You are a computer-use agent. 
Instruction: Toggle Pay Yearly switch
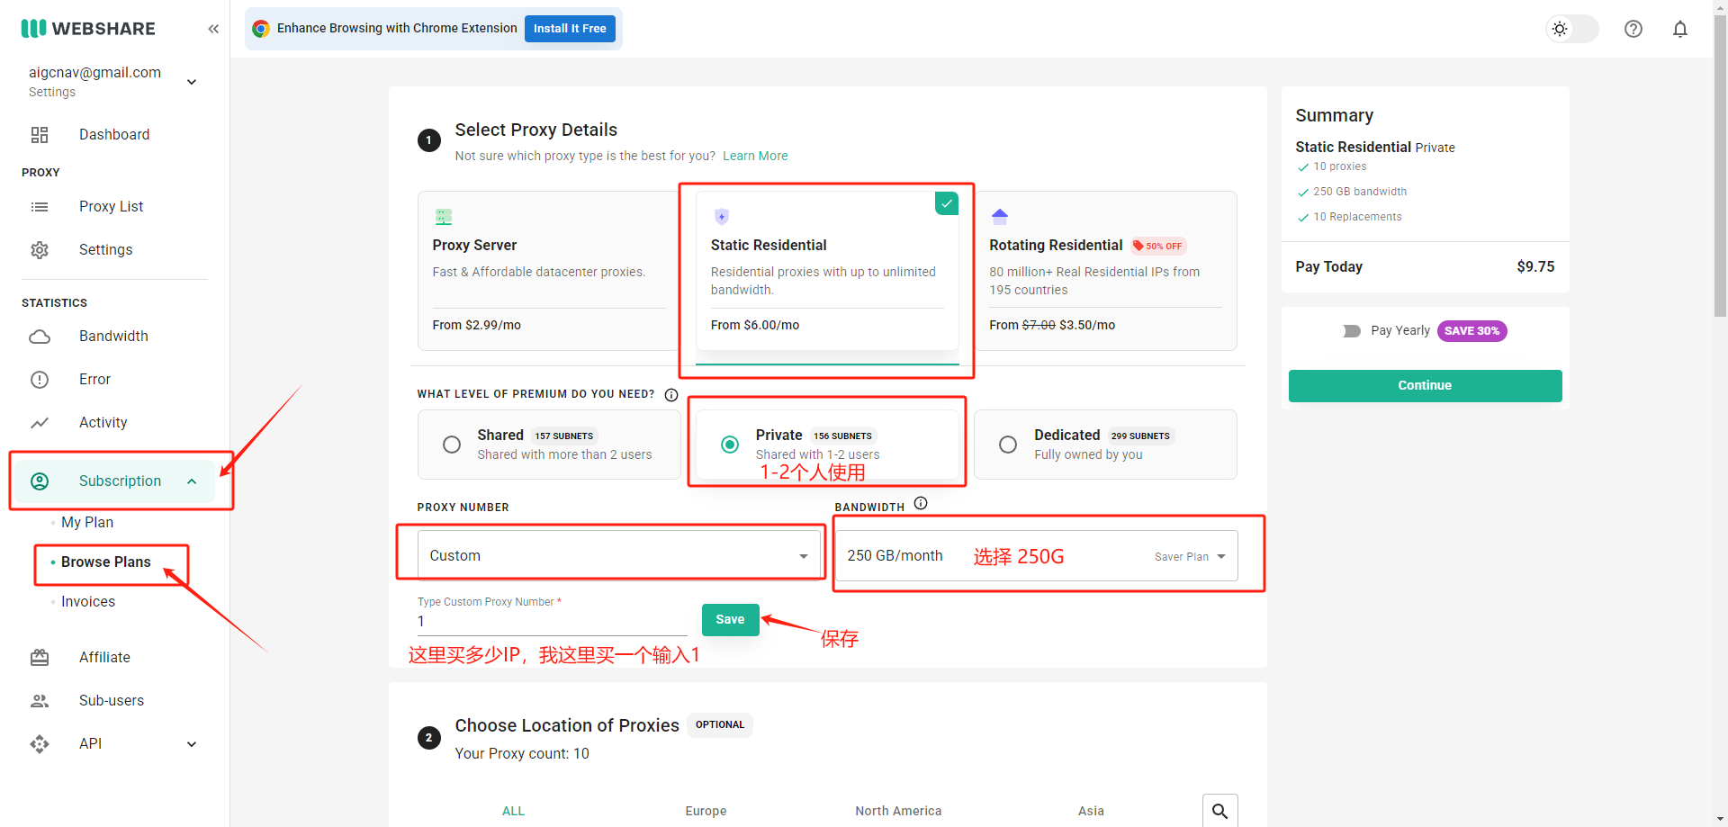point(1352,331)
